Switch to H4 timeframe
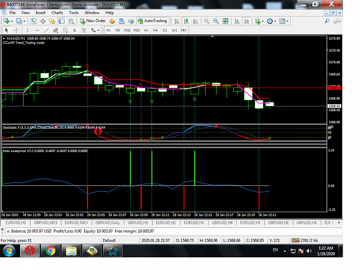This screenshot has width=360, height=270. [156, 31]
